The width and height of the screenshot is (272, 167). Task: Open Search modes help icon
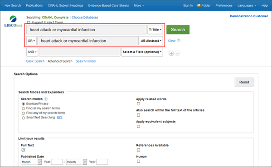click(x=46, y=99)
